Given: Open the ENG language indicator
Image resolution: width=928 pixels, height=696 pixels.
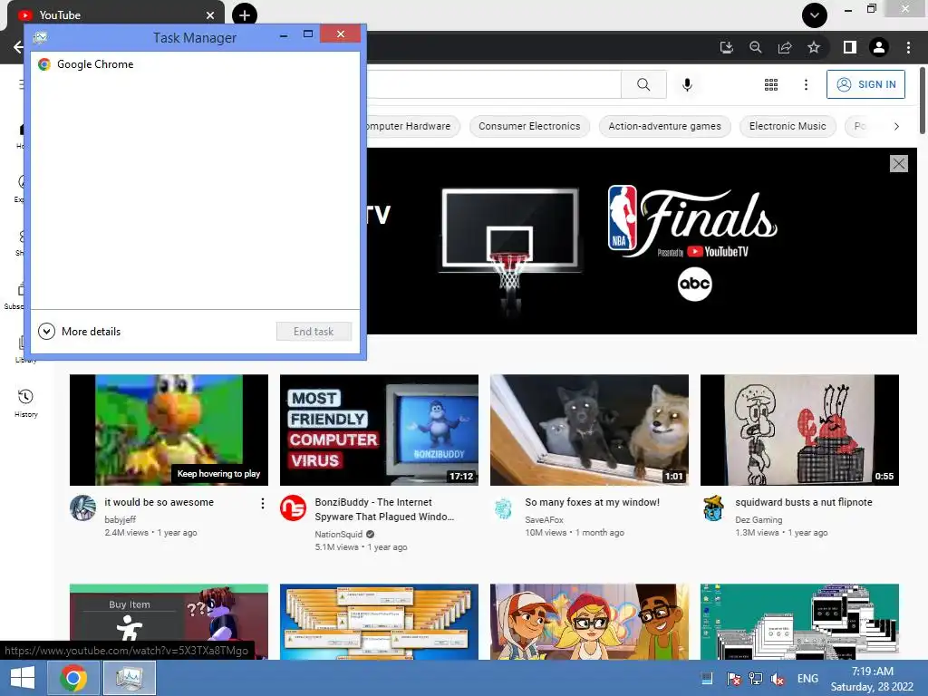Looking at the screenshot, I should (x=807, y=678).
